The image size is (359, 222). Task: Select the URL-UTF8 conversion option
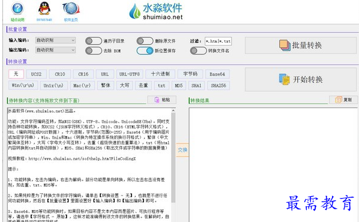(x=130, y=74)
